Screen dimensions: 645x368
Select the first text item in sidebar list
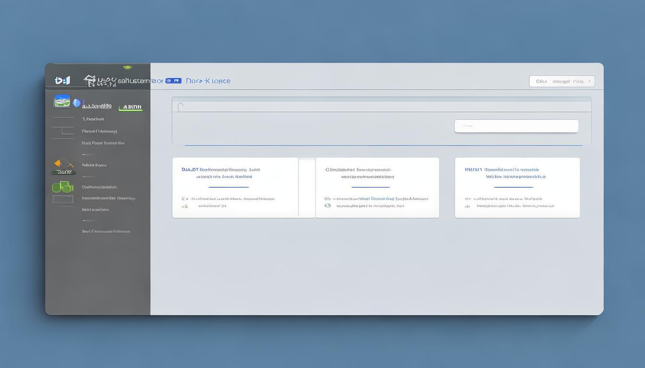(93, 119)
